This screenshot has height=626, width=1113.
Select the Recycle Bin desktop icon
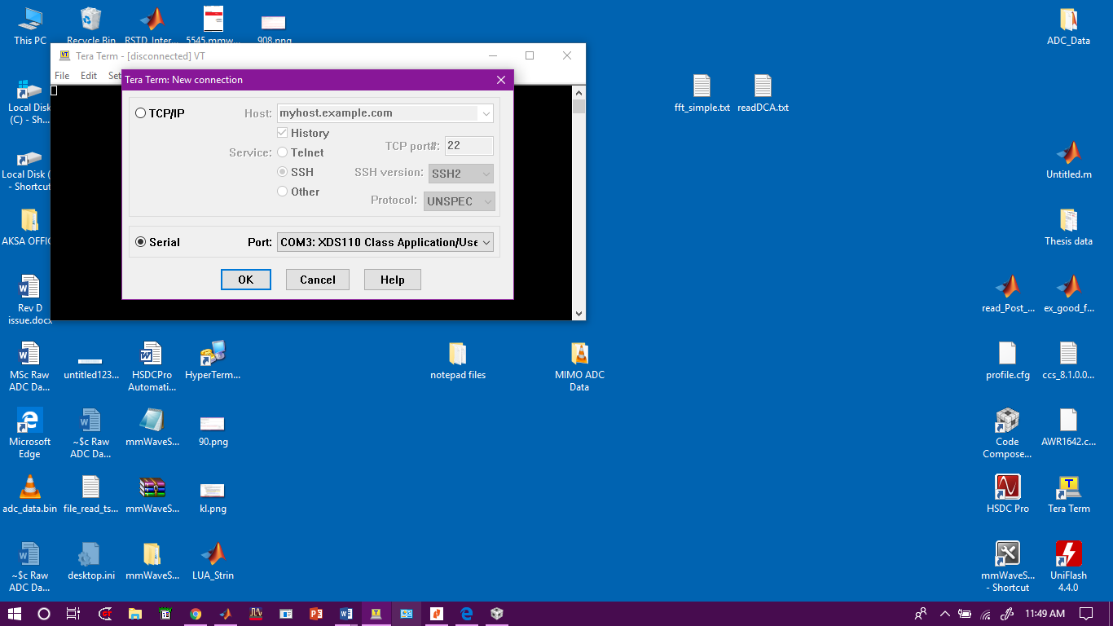click(91, 25)
